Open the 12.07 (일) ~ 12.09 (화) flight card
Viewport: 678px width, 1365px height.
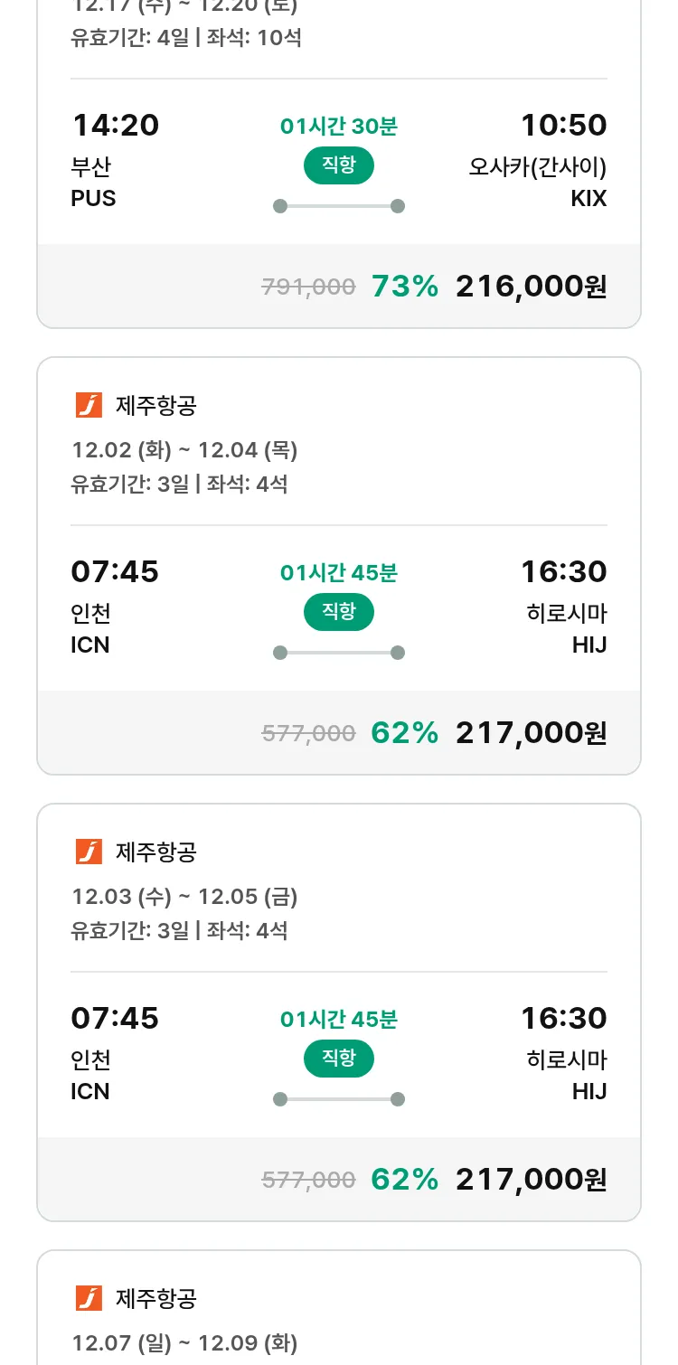tap(184, 1343)
